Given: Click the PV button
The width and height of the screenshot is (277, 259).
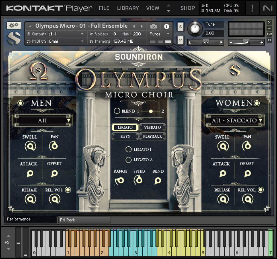Looking at the screenshot, I should pos(269,40).
